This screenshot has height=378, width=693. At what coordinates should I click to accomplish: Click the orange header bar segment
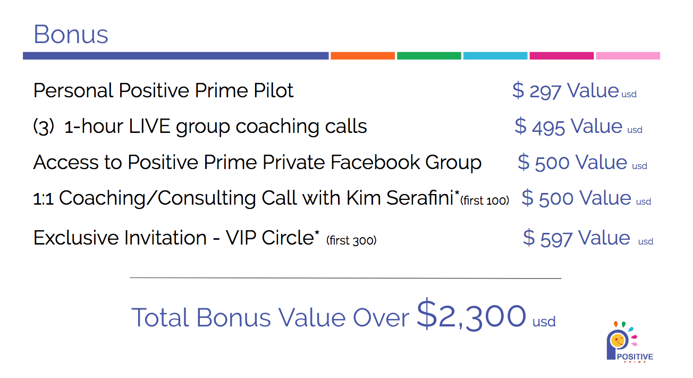click(x=362, y=56)
